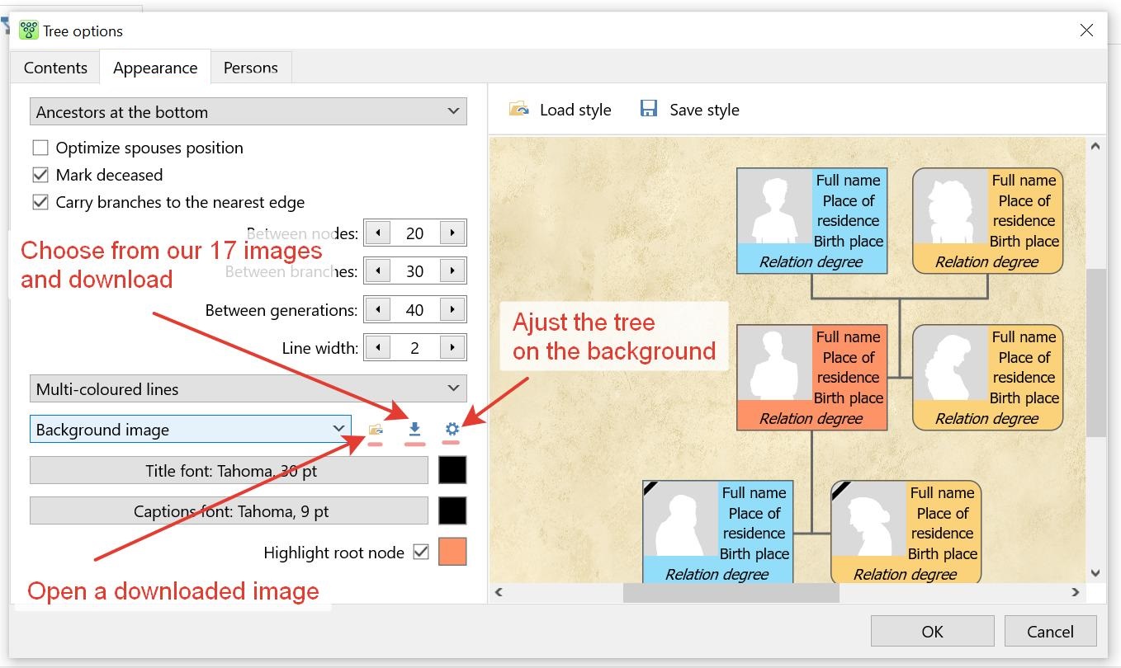Change the Title font from Tahoma 30pt
This screenshot has height=668, width=1121.
click(x=229, y=470)
